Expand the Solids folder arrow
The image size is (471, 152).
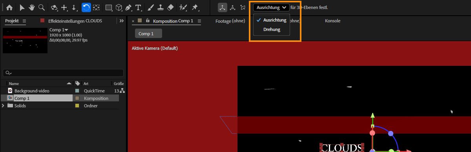point(4,106)
